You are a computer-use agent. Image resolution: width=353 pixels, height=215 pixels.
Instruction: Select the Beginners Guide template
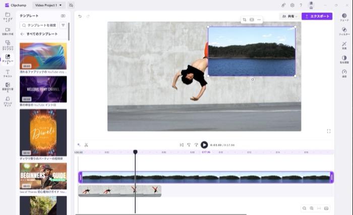[x=43, y=176]
